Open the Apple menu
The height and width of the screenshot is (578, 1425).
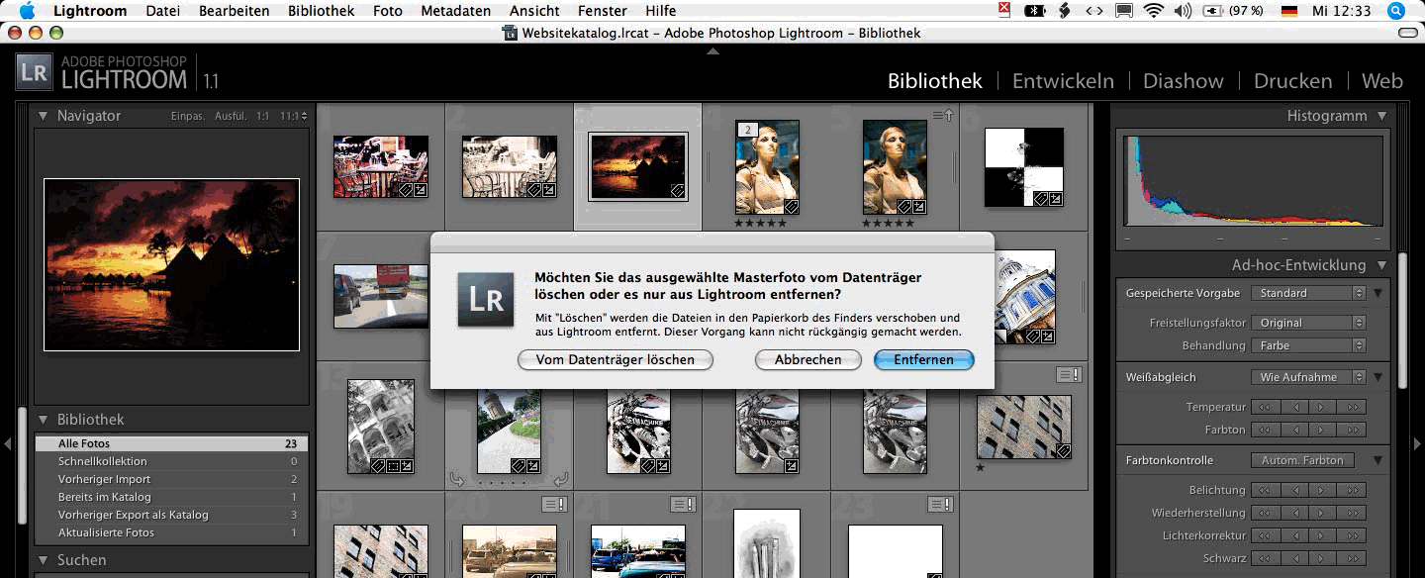27,11
